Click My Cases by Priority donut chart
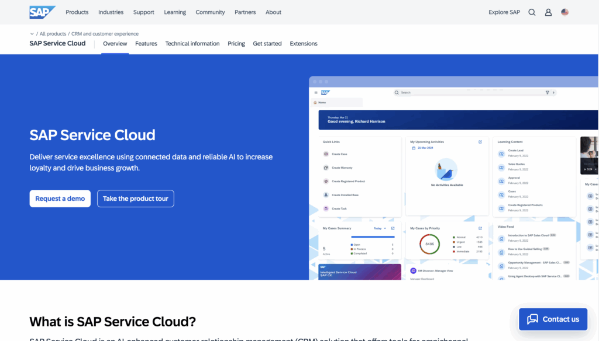This screenshot has width=599, height=341. pyautogui.click(x=429, y=244)
